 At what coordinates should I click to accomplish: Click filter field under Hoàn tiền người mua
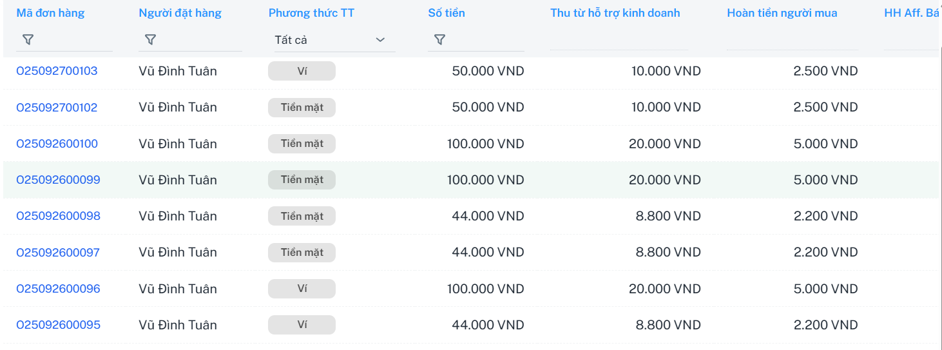click(x=792, y=40)
